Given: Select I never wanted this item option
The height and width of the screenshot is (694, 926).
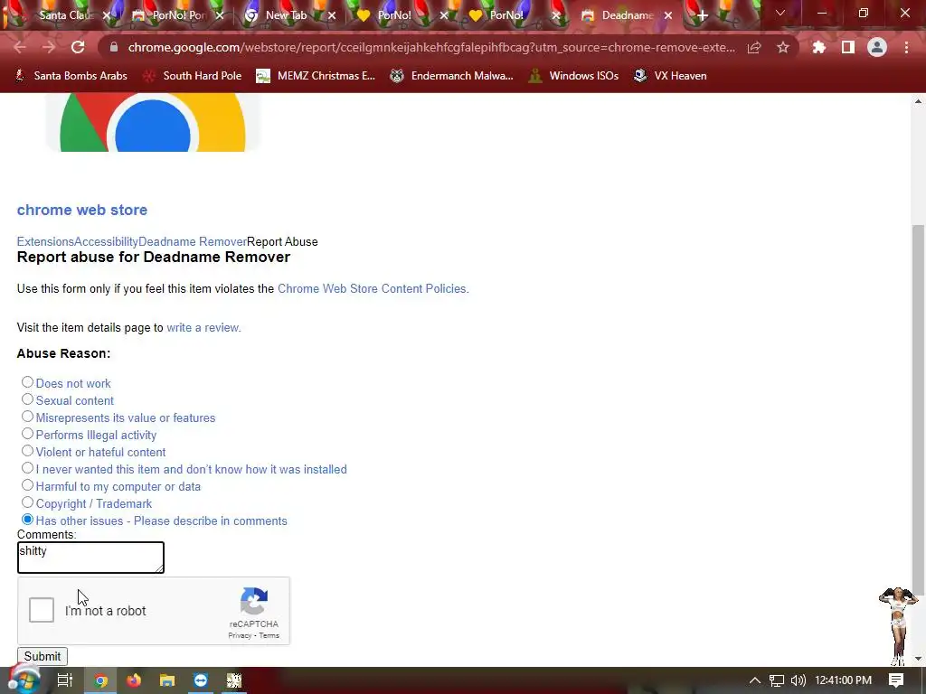Looking at the screenshot, I should (27, 468).
